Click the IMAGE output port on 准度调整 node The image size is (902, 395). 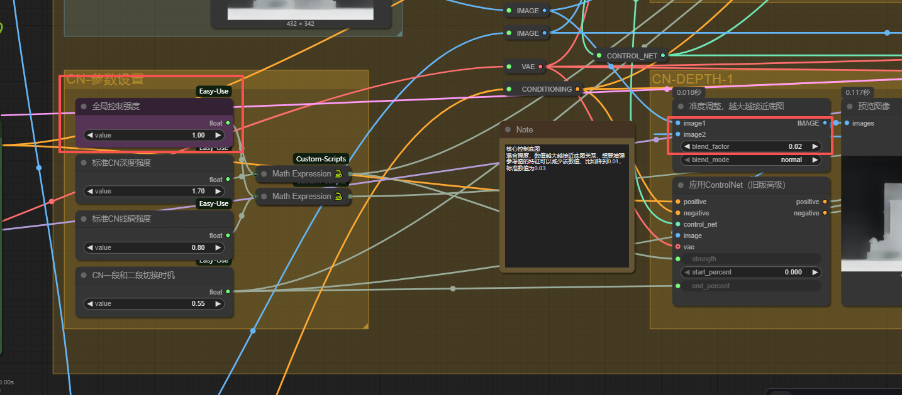coord(825,123)
